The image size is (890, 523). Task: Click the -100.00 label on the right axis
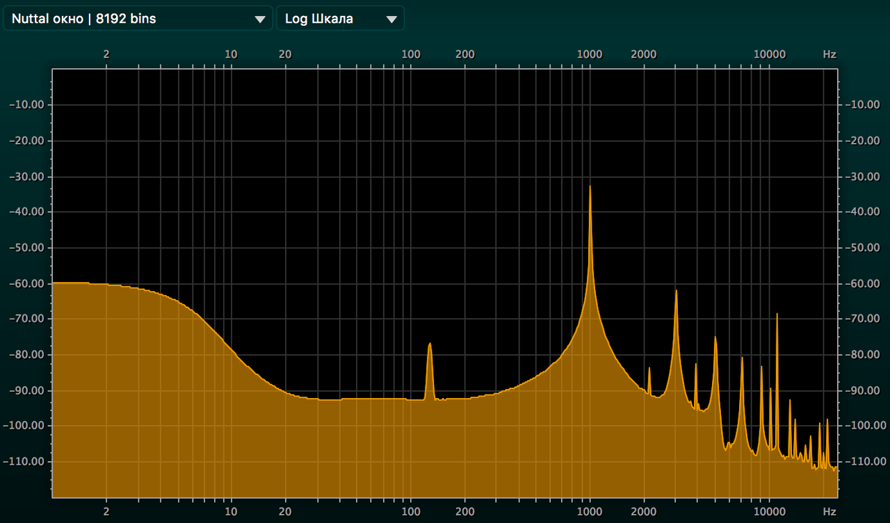click(866, 426)
